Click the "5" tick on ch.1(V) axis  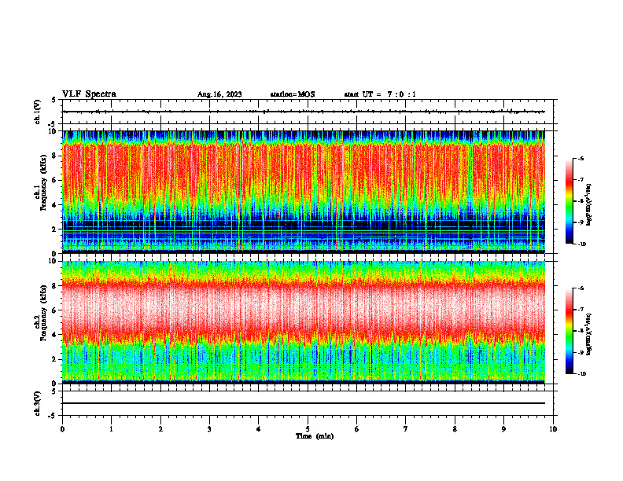coord(54,100)
